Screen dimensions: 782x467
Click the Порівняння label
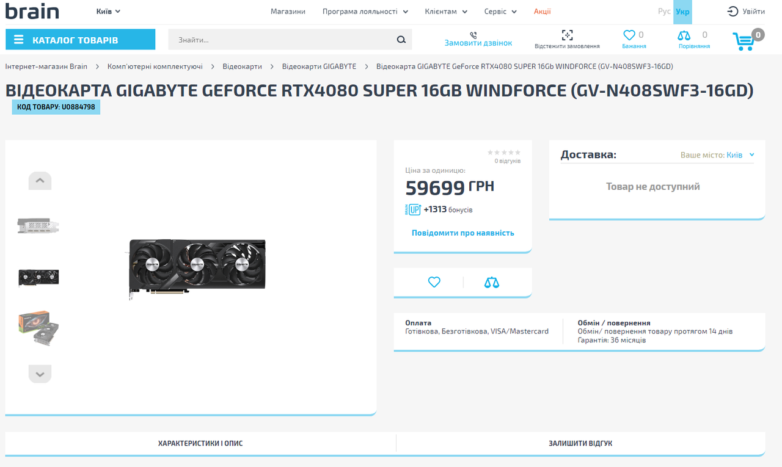(694, 46)
